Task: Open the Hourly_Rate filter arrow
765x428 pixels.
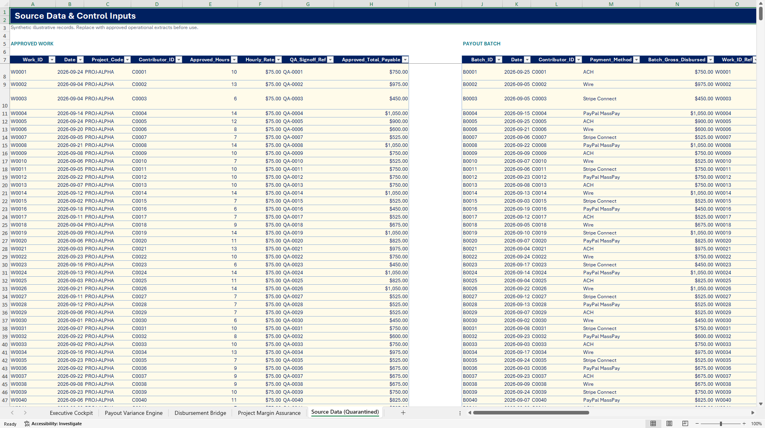Action: click(279, 60)
